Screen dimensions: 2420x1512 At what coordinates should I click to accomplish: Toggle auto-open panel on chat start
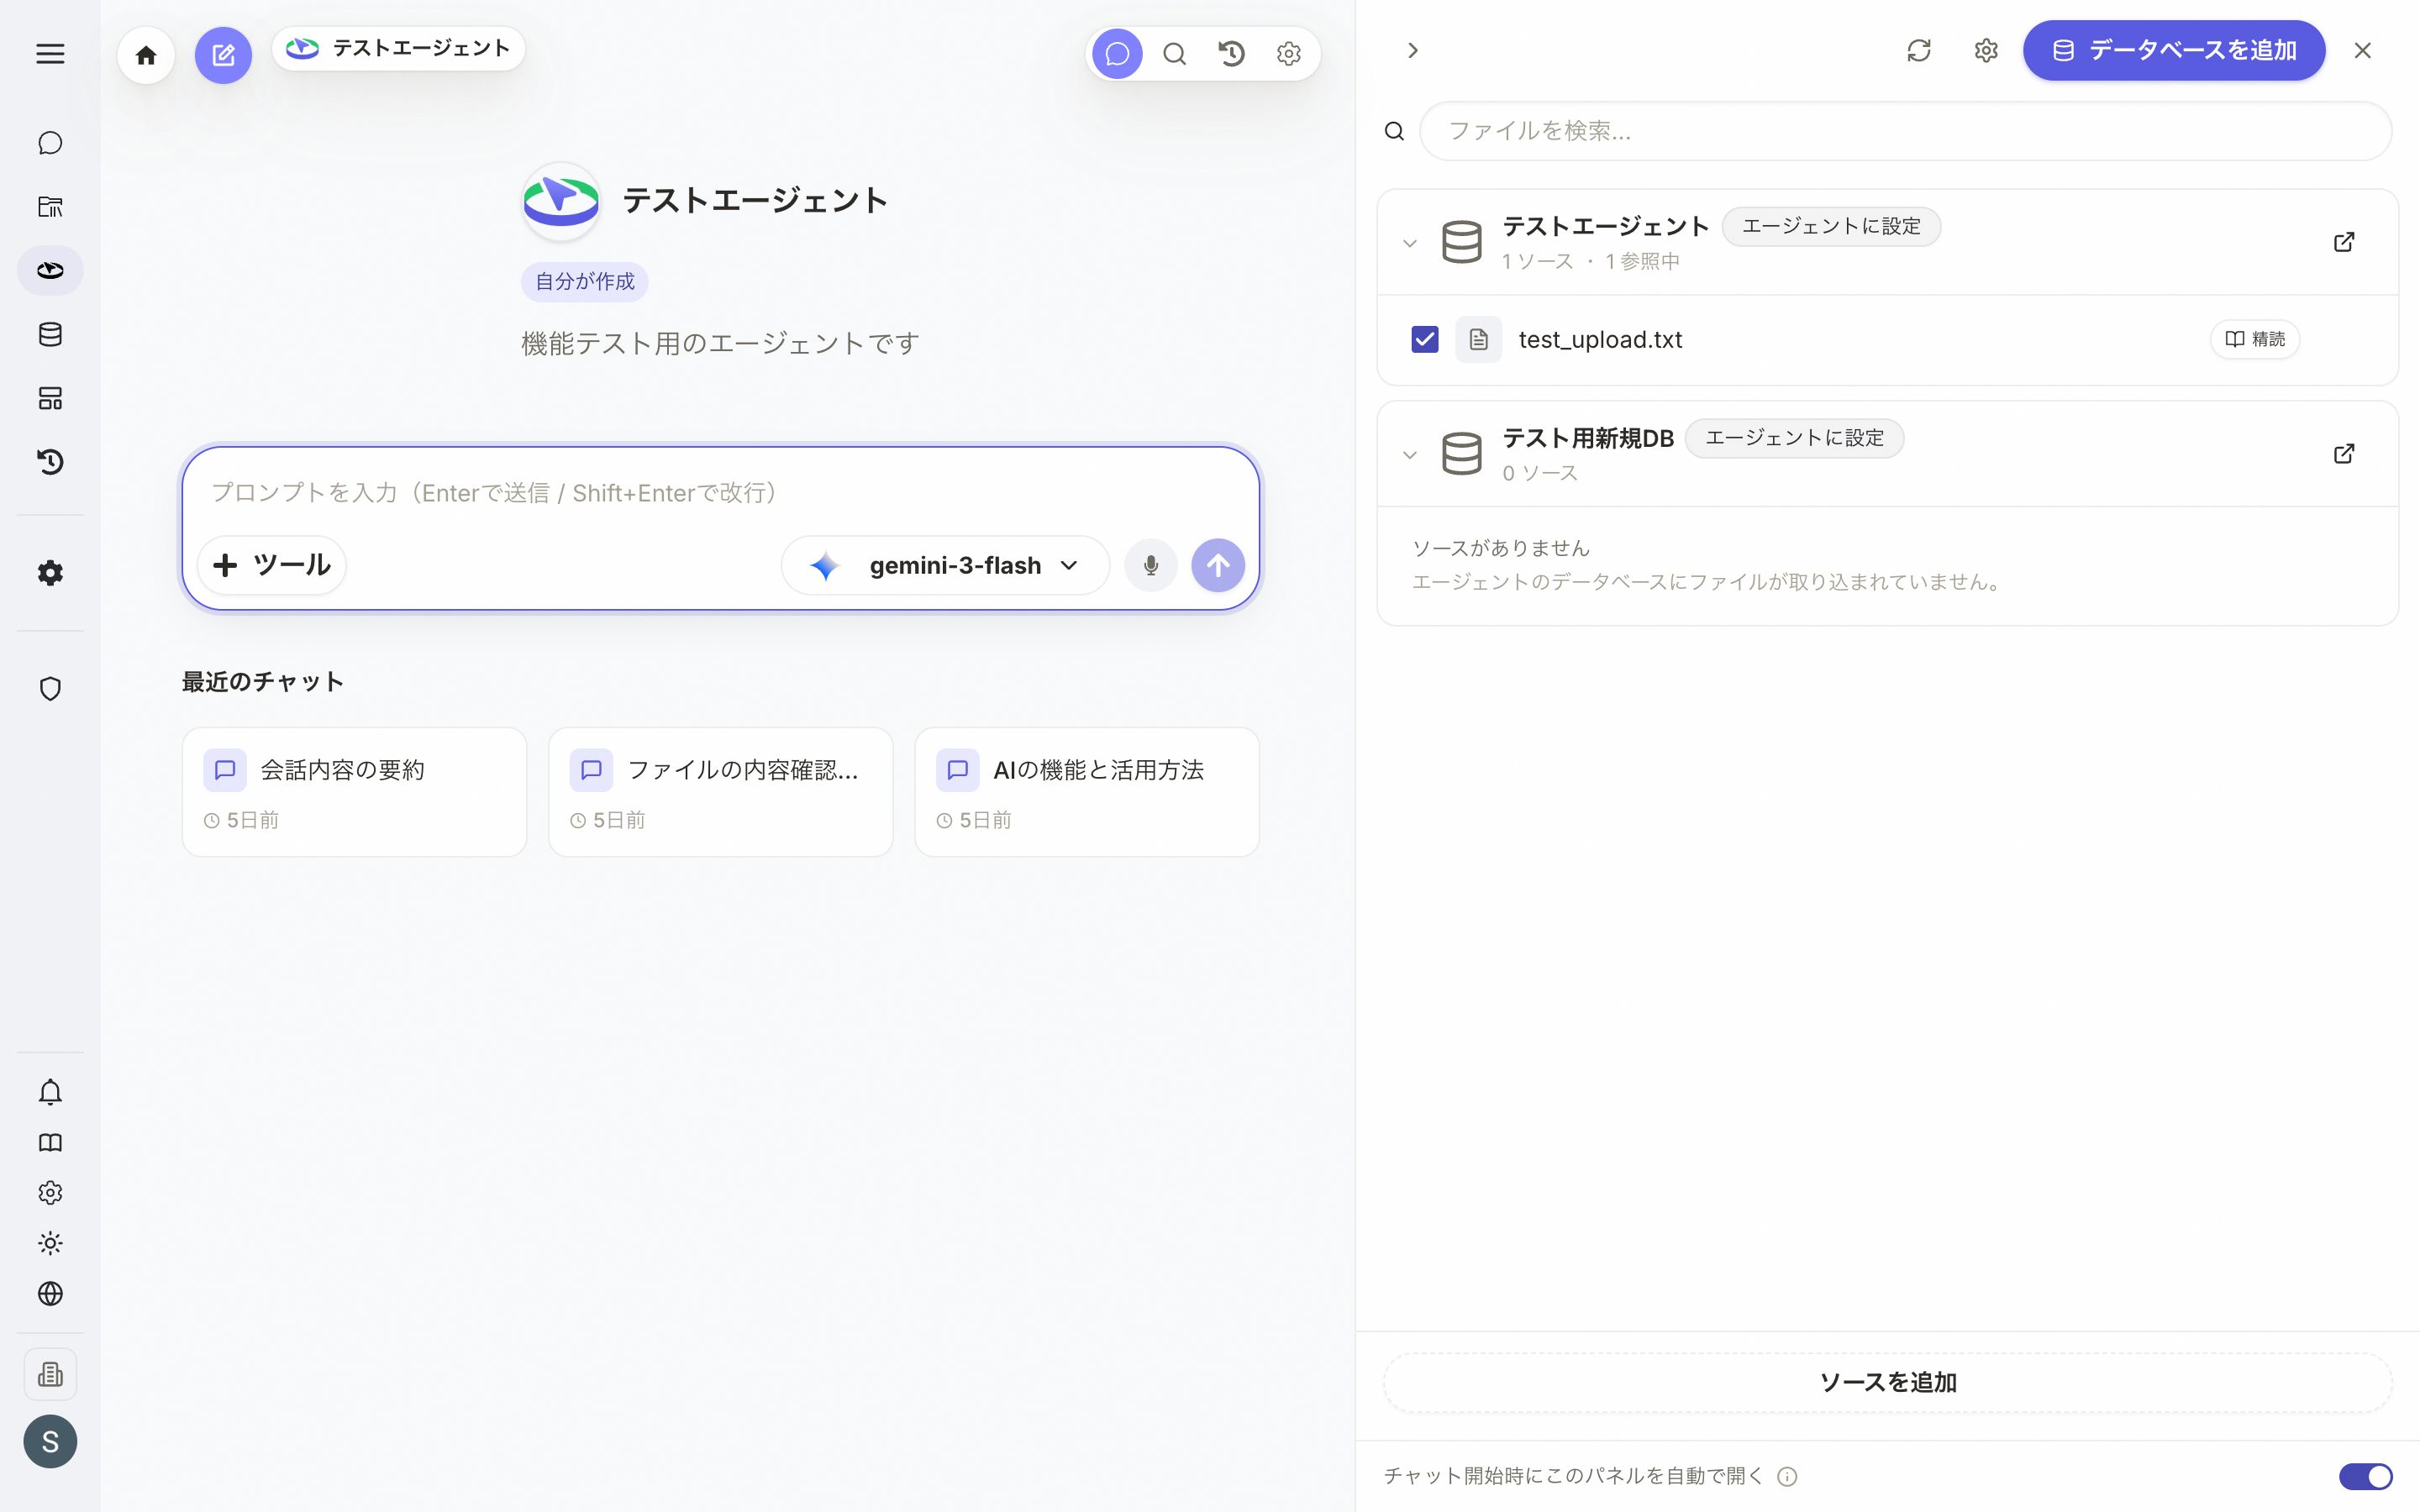point(2365,1476)
